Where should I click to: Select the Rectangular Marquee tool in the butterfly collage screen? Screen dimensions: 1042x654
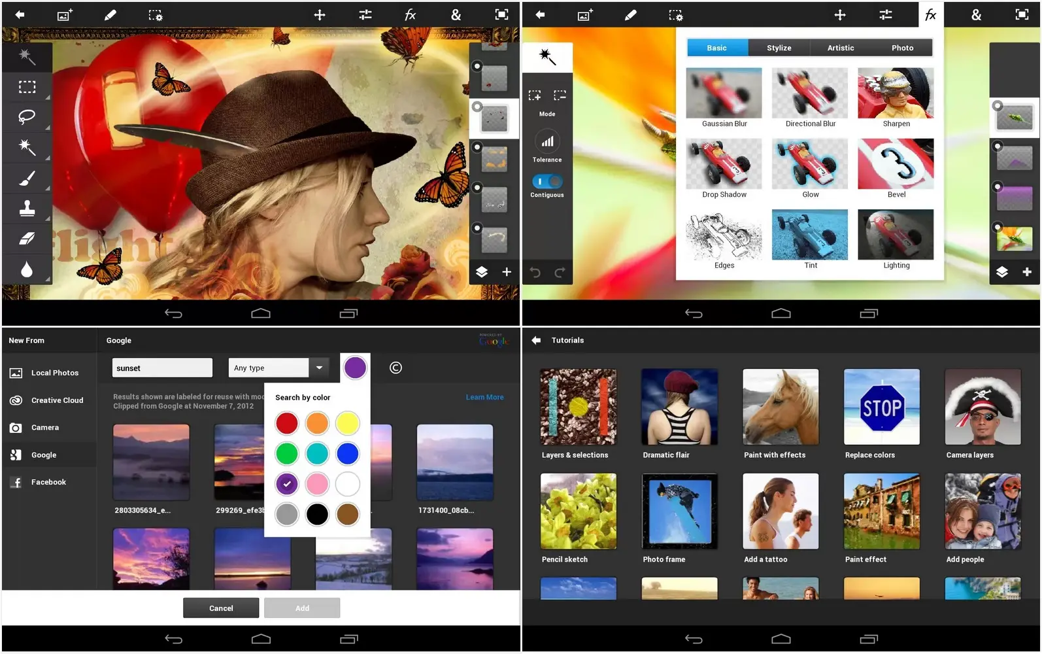27,87
